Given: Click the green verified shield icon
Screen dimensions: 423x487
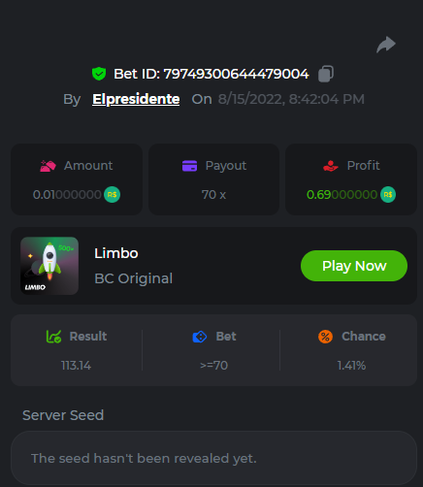Looking at the screenshot, I should click(99, 74).
